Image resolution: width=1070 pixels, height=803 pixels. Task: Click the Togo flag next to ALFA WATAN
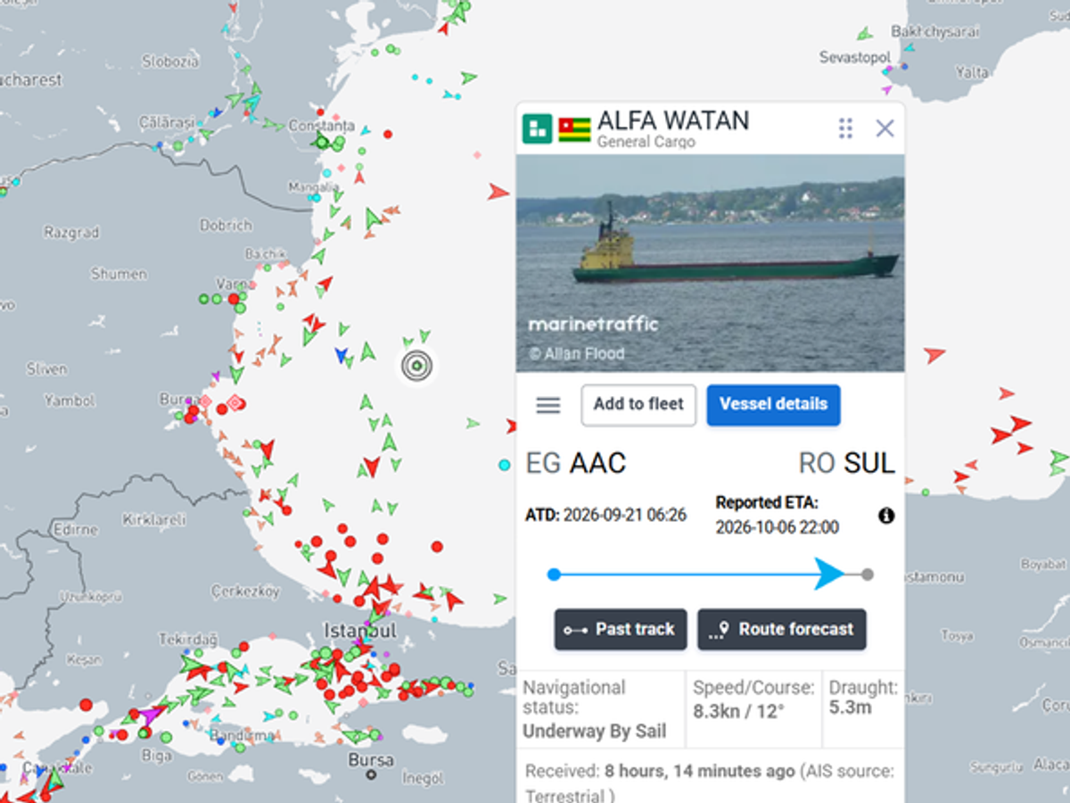click(575, 128)
